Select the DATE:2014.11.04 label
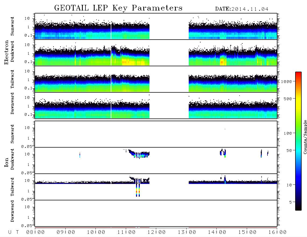This screenshot has height=237, width=307. 242,9
